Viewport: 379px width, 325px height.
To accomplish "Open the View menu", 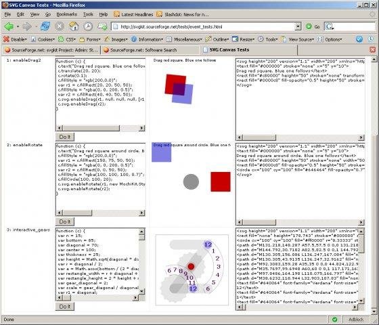I will [x=35, y=14].
